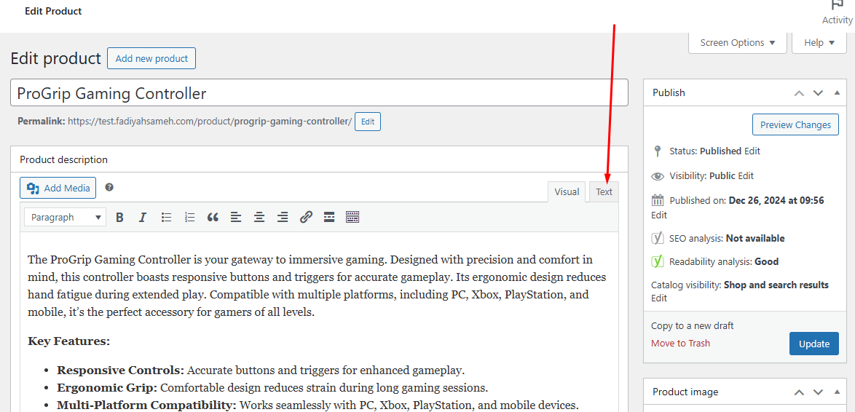
Task: Click Add new product button
Action: (x=151, y=58)
